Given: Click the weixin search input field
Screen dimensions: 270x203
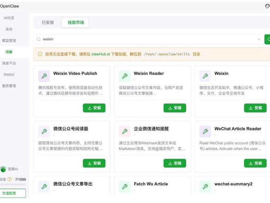Looking at the screenshot, I should (x=148, y=39).
